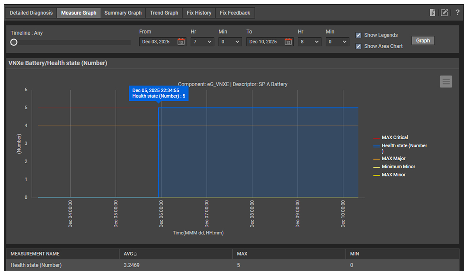The height and width of the screenshot is (275, 468).
Task: Disable the Show Area Chart checkbox
Action: tap(358, 46)
